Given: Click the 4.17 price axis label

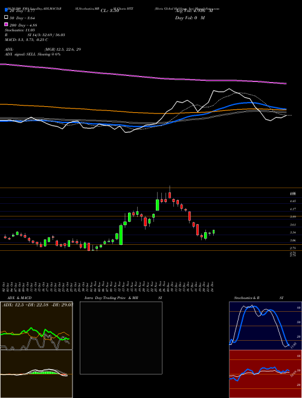Looking at the screenshot, I should coord(293,209).
